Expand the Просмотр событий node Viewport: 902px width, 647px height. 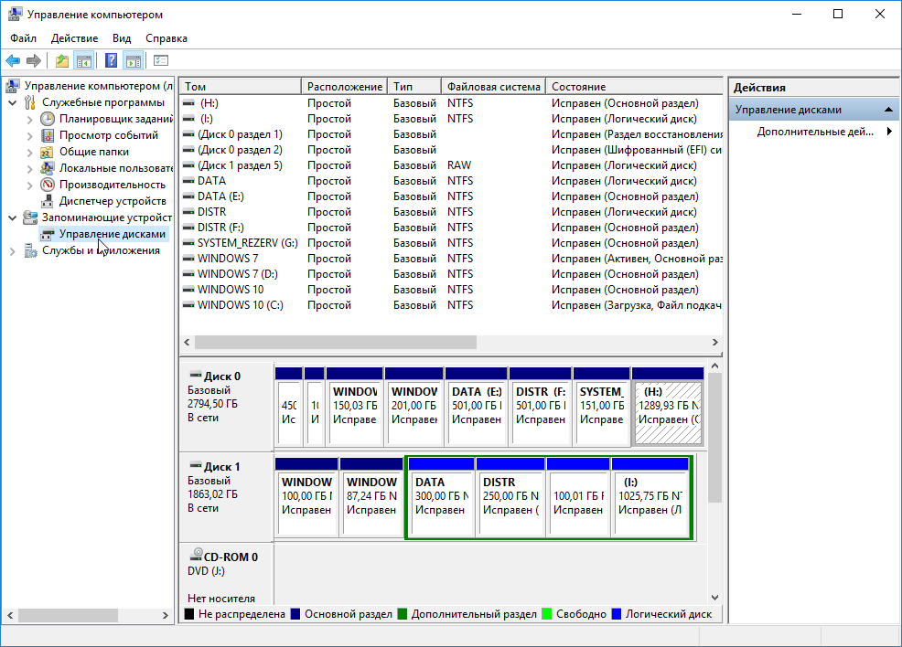pyautogui.click(x=30, y=136)
